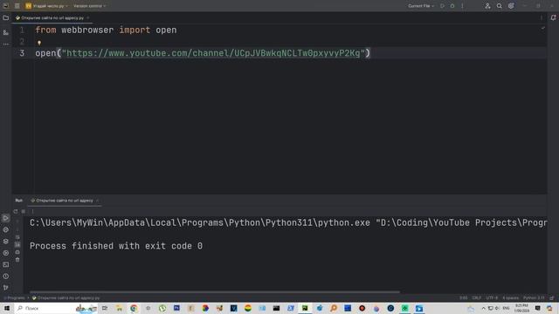This screenshot has width=559, height=314.
Task: Click the intention lightbulb on line 2
Action: click(x=39, y=43)
